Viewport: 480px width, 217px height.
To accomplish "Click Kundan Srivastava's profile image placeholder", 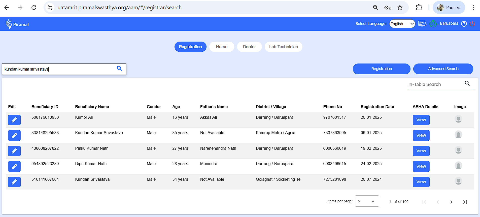I will (458, 181).
